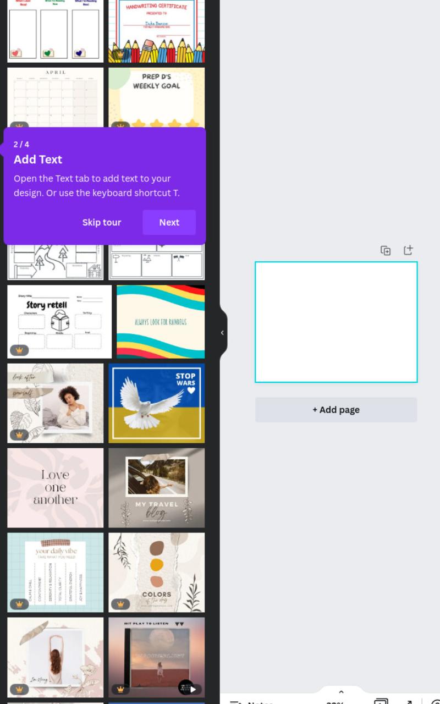This screenshot has height=704, width=440.
Task: Select the blank canvas page
Action: (336, 322)
